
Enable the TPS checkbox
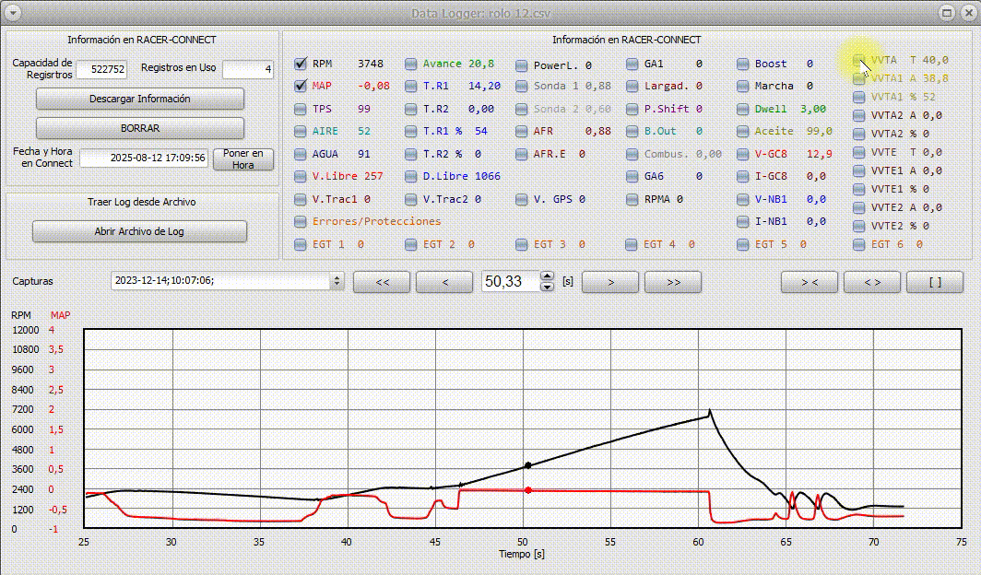click(301, 109)
